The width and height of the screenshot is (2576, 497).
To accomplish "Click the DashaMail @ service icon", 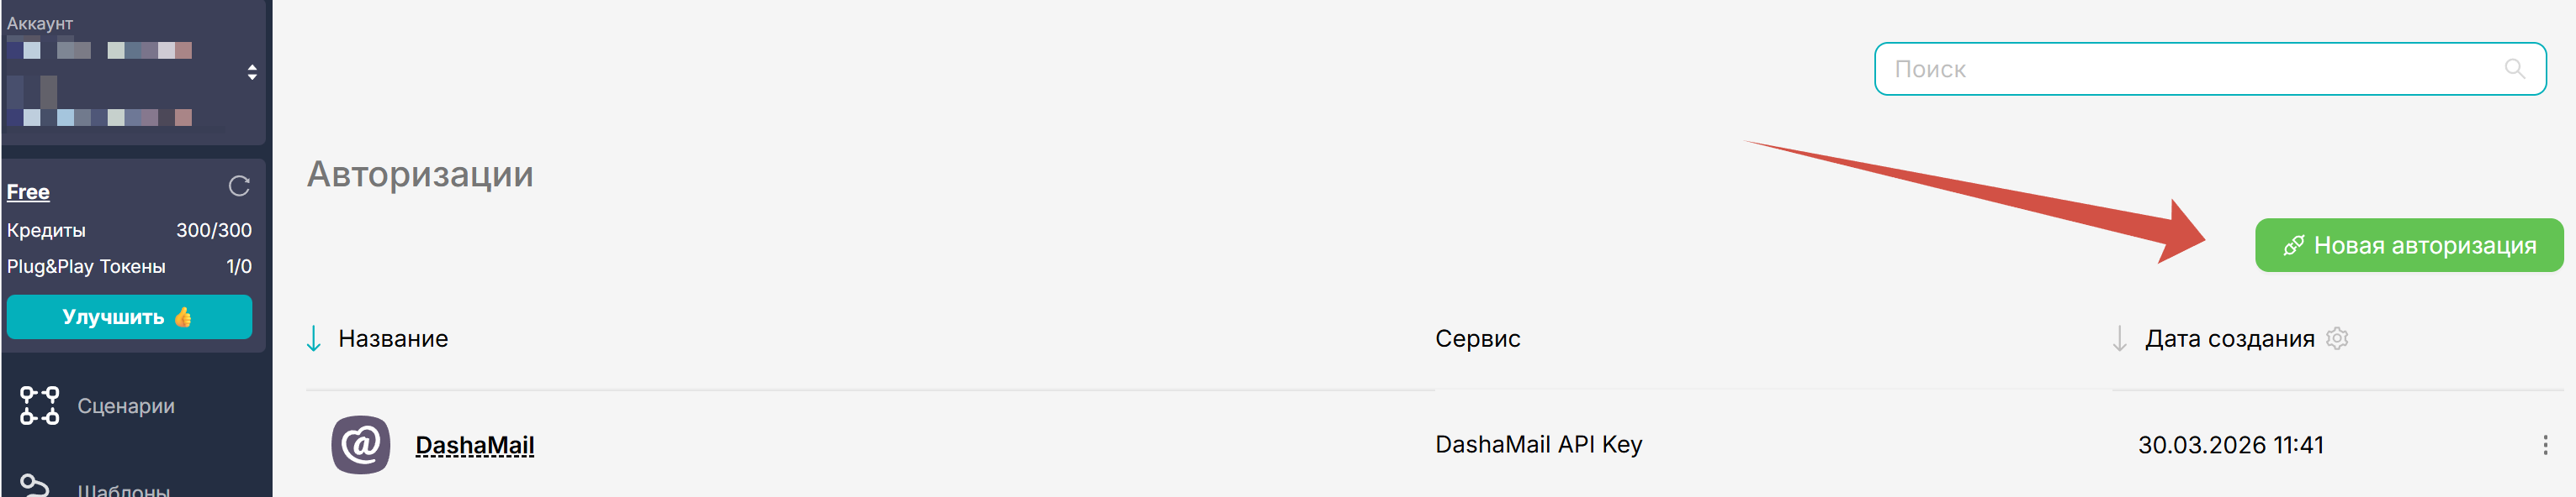I will click(x=360, y=444).
